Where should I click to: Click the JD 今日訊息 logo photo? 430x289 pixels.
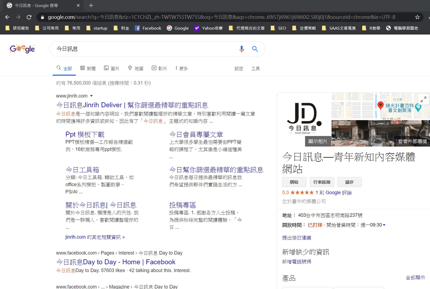(x=304, y=119)
